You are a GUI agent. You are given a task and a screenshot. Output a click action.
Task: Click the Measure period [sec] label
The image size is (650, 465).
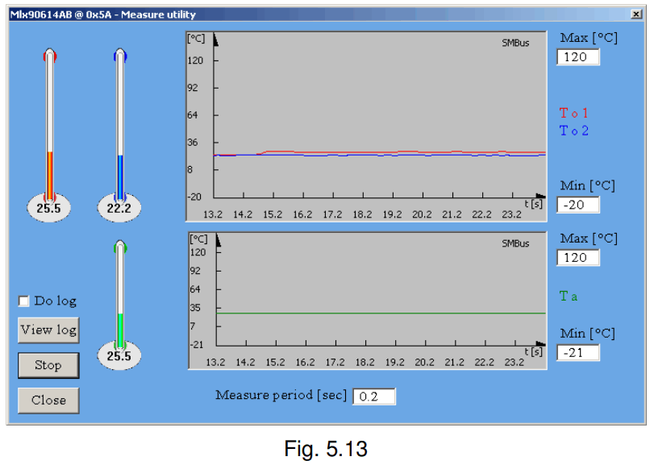pyautogui.click(x=281, y=395)
